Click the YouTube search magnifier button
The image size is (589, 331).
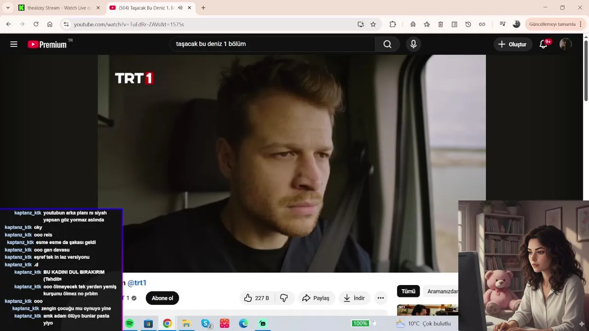click(x=387, y=44)
